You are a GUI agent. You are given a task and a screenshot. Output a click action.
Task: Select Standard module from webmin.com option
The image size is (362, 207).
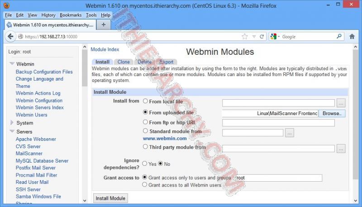coord(145,131)
